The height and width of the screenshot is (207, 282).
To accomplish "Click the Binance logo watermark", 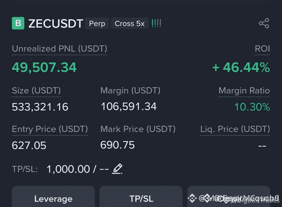I will click(192, 199).
